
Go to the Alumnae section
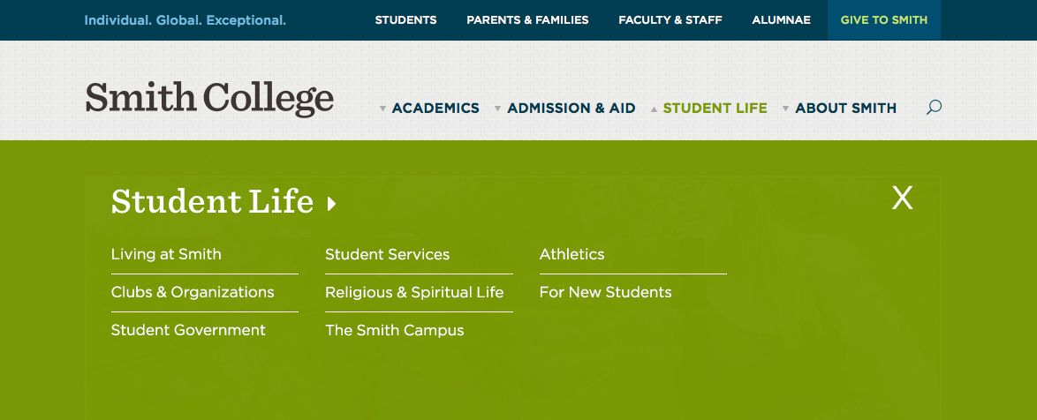click(781, 20)
